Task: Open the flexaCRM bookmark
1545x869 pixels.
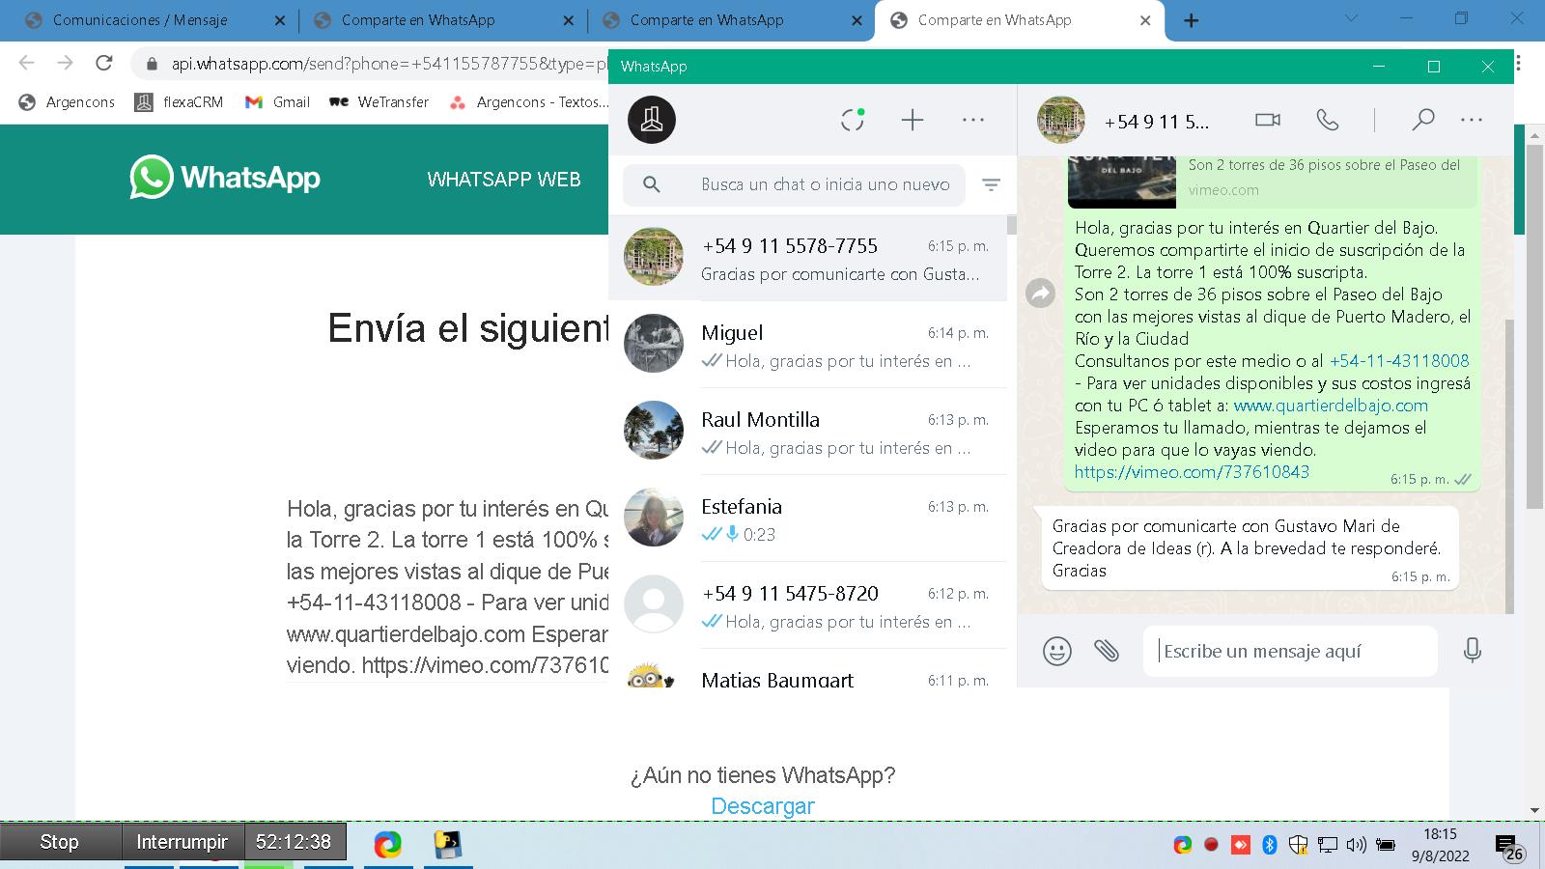Action: pyautogui.click(x=179, y=101)
